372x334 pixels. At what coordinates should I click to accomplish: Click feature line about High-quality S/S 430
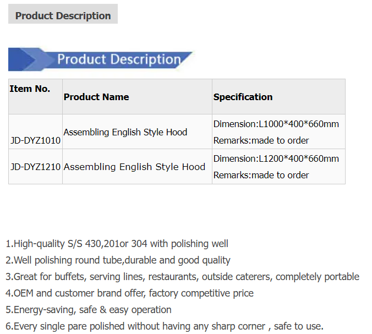(117, 244)
